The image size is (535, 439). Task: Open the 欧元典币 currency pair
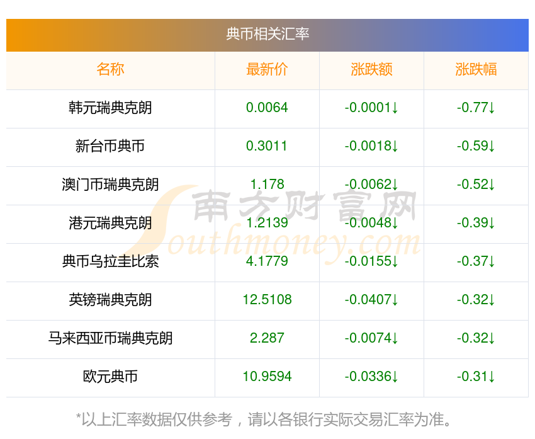pyautogui.click(x=110, y=377)
